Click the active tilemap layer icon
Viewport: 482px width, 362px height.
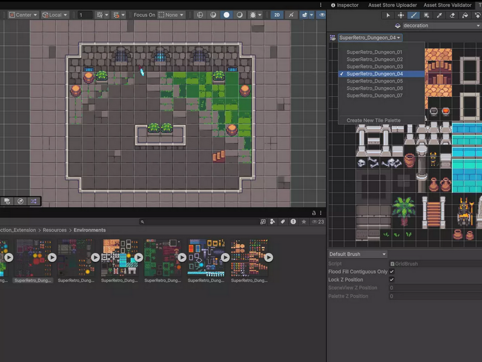[398, 25]
